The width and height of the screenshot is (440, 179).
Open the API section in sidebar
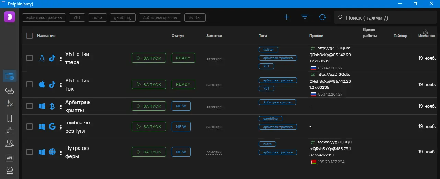(10, 158)
